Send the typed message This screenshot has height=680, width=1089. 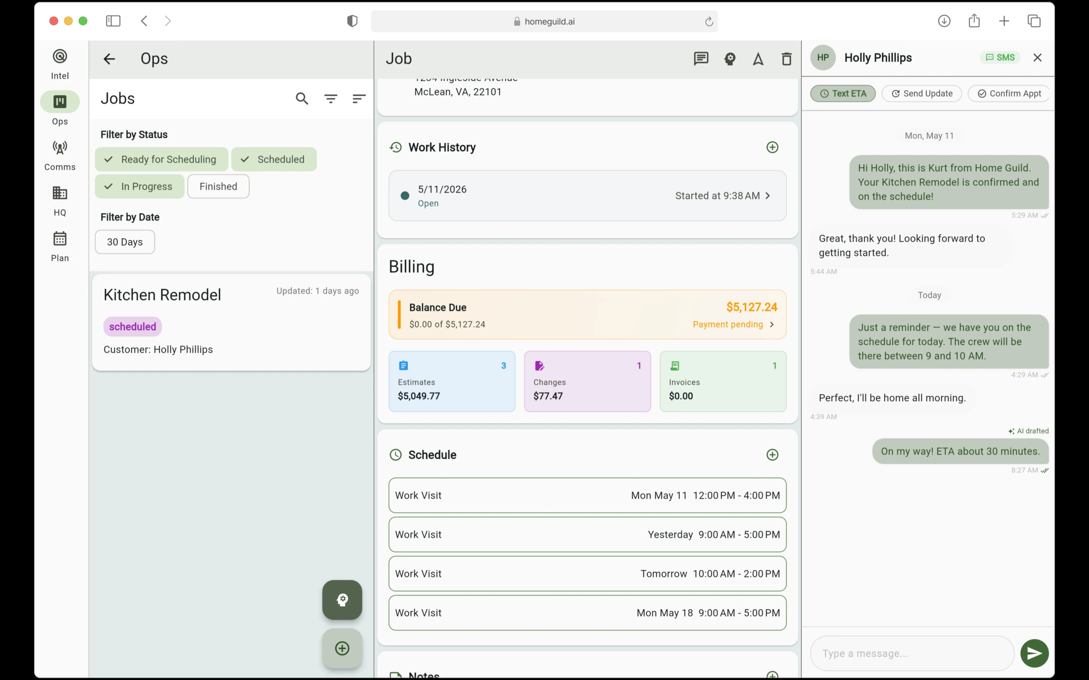coord(1034,653)
